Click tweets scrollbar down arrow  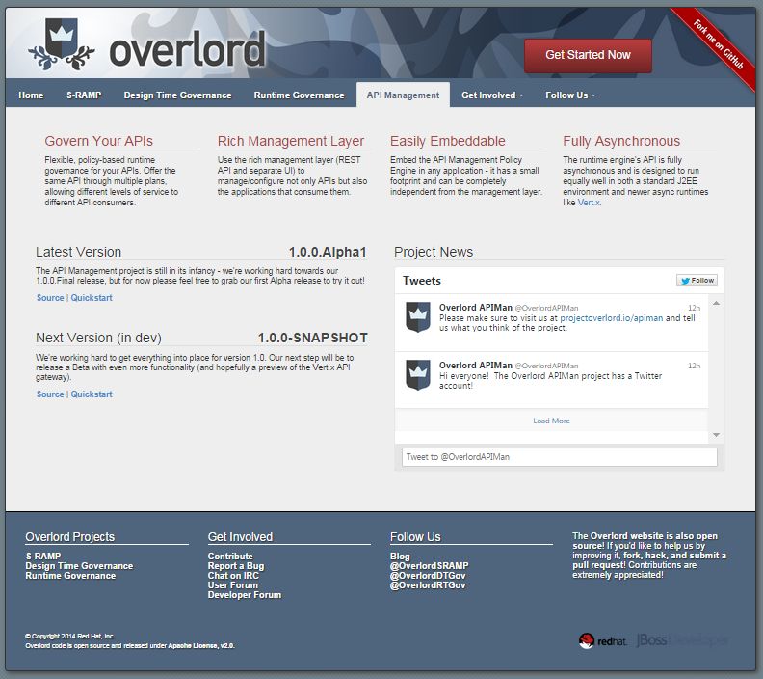tap(717, 434)
